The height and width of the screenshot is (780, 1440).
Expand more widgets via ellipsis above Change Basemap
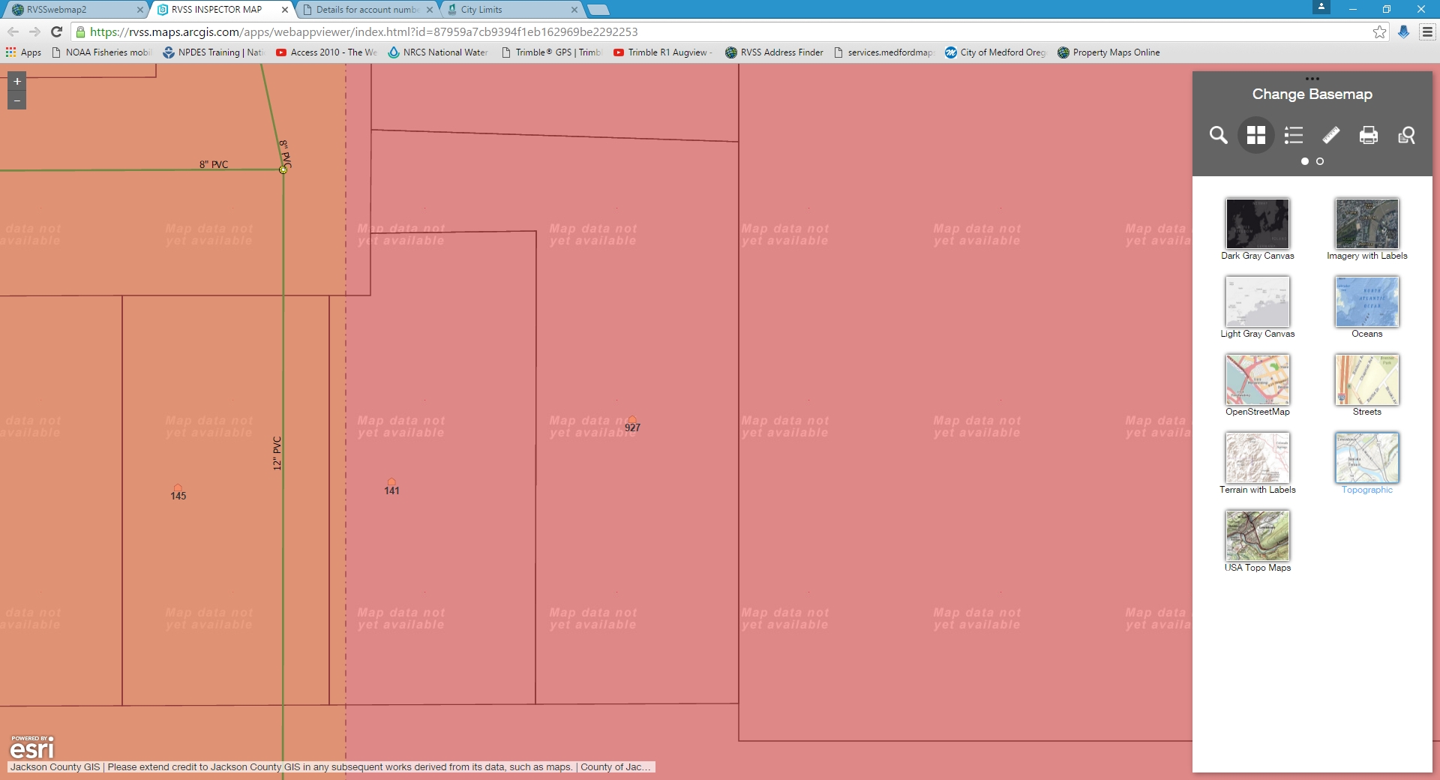click(x=1312, y=77)
